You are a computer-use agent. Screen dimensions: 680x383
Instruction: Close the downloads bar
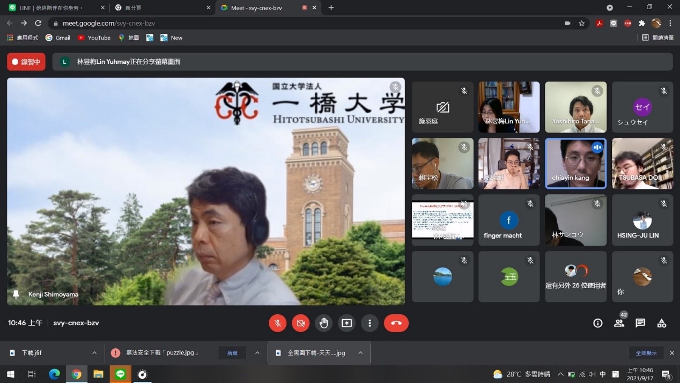671,353
